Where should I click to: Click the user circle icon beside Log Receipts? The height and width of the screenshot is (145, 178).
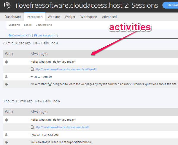pyautogui.click(x=35, y=36)
